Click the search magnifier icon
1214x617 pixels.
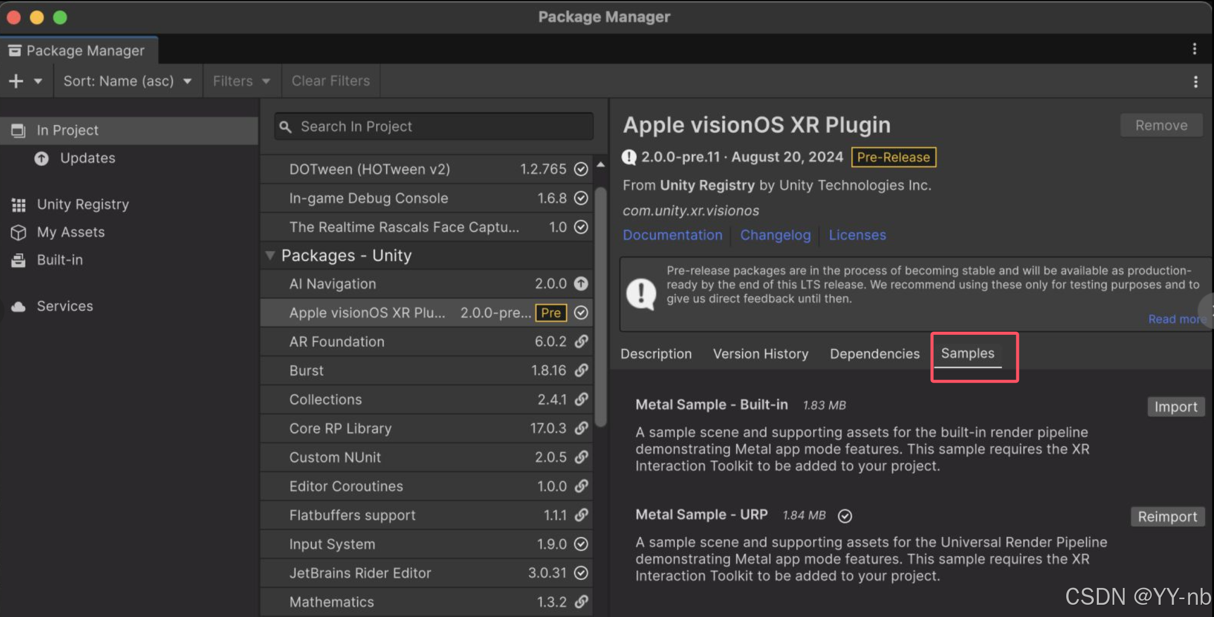tap(286, 127)
